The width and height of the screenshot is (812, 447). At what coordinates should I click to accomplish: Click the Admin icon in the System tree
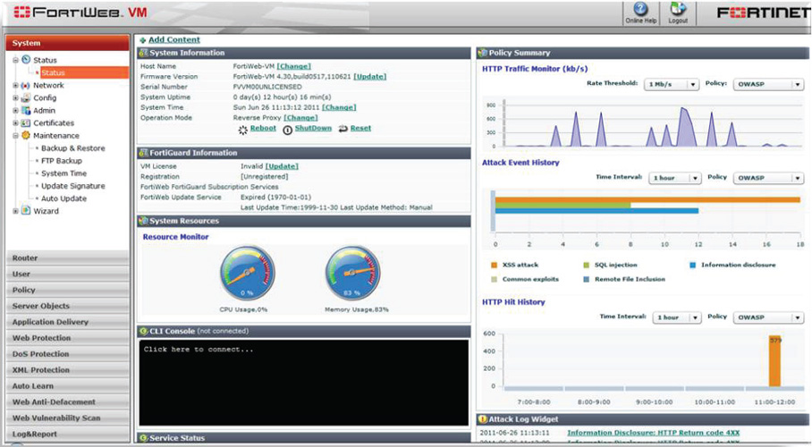(x=26, y=110)
